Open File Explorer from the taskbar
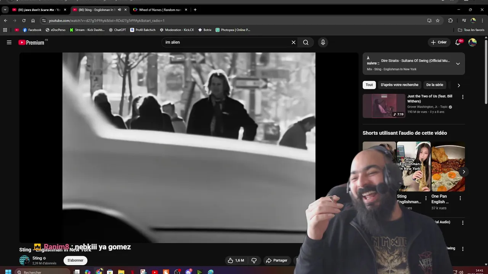 click(x=121, y=272)
